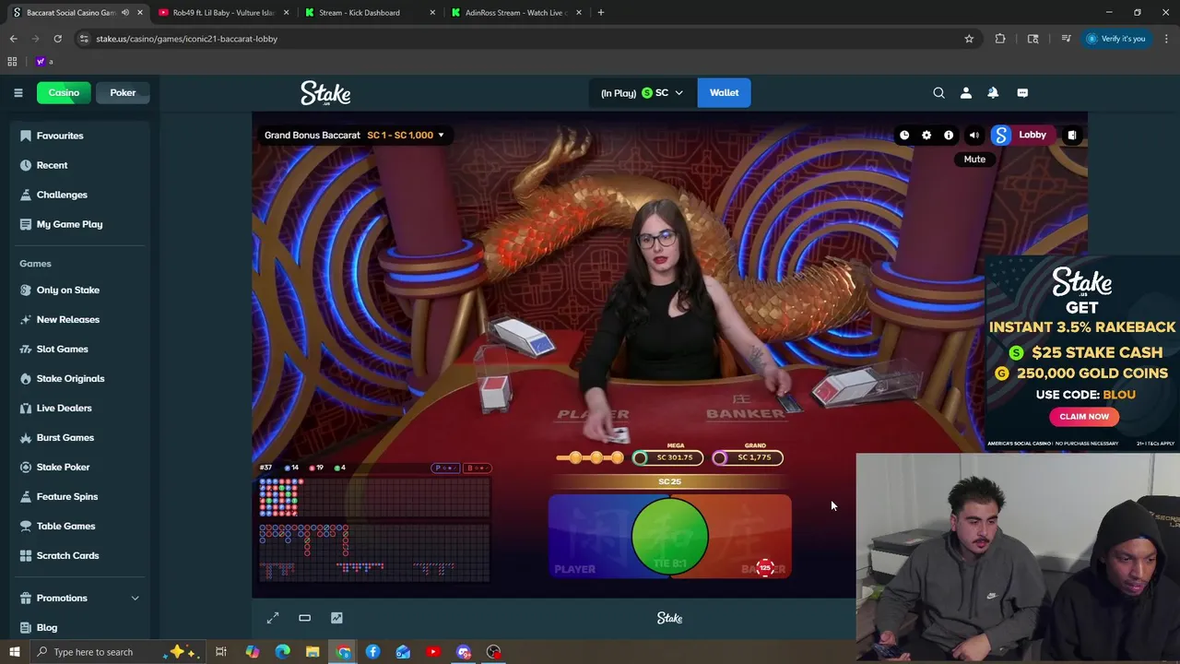The height and width of the screenshot is (664, 1180).
Task: Toggle the Banker prediction roadmap button
Action: pos(477,468)
